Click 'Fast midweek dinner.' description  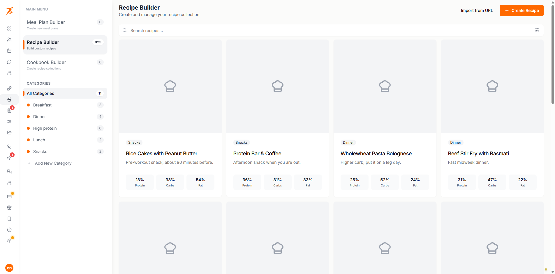click(x=468, y=162)
